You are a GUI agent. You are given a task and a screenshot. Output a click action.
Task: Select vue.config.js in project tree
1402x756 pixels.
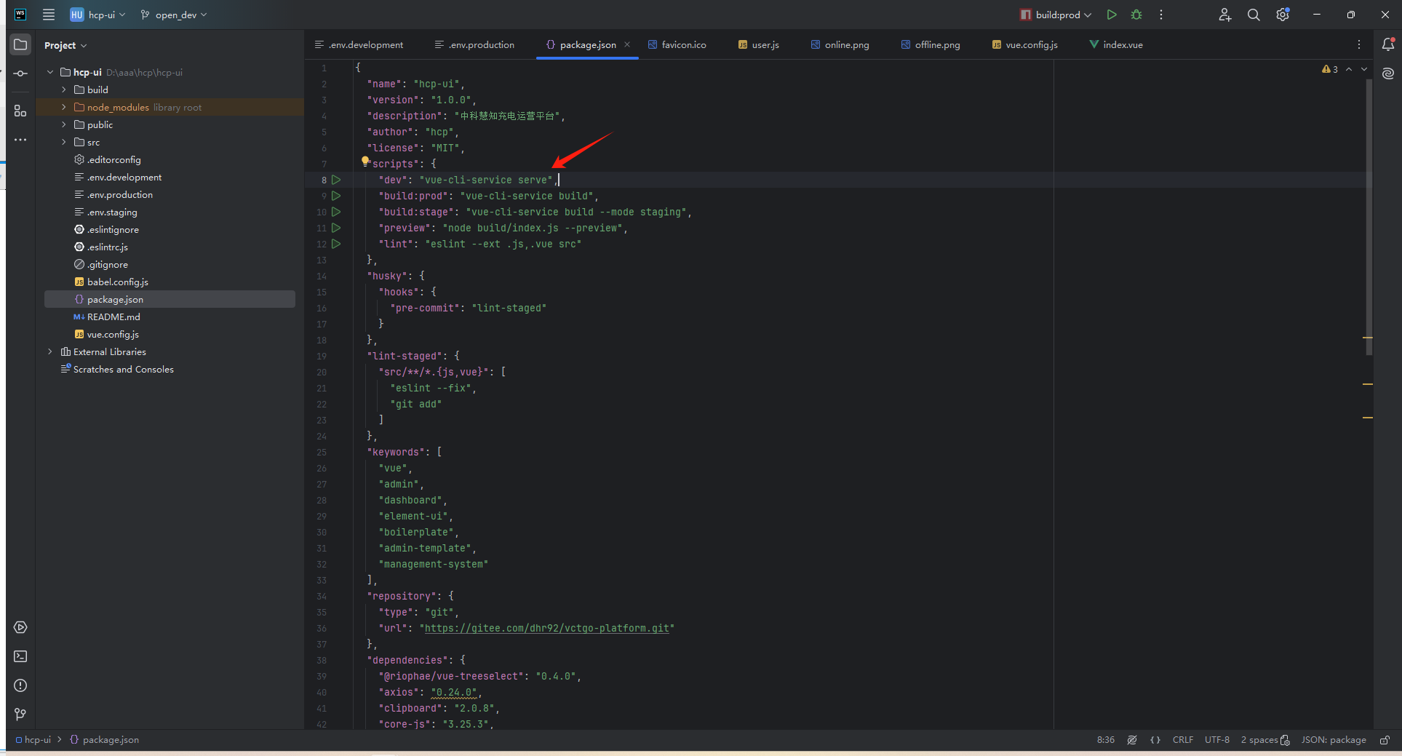tap(113, 334)
